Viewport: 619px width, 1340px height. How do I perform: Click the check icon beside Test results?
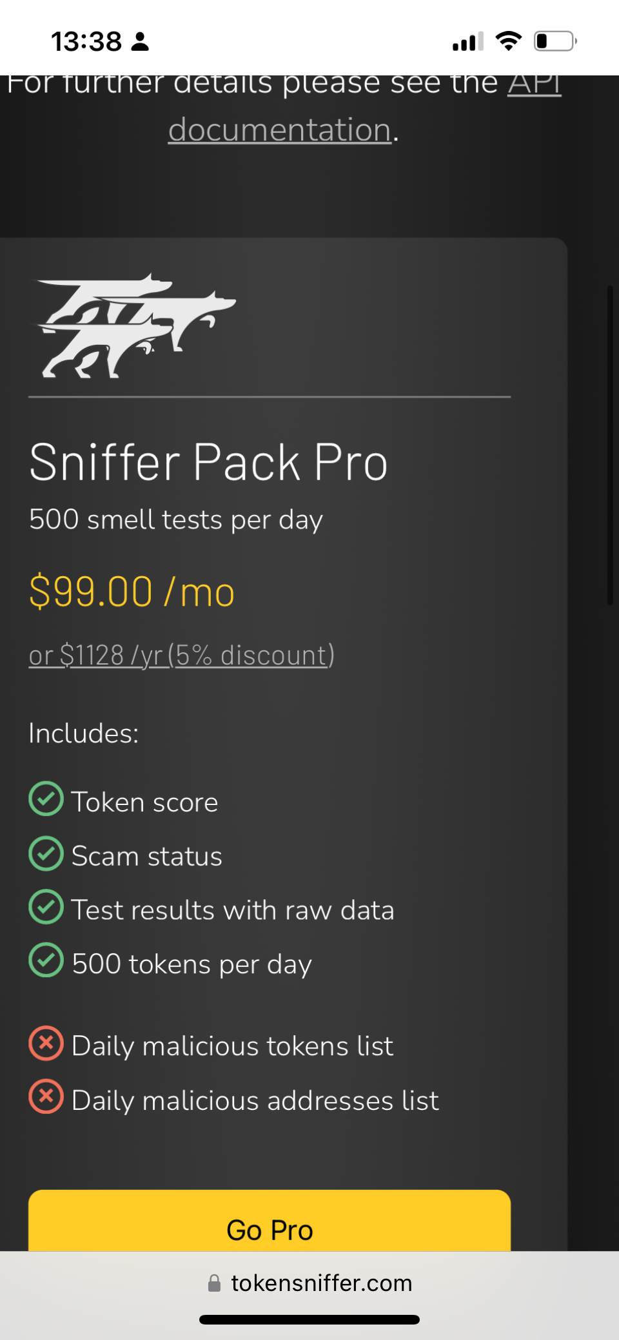(x=46, y=908)
